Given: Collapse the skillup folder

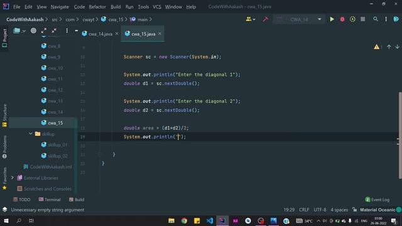Looking at the screenshot, I should click(x=31, y=134).
